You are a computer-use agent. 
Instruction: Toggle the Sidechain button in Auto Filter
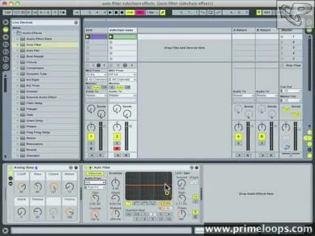pyautogui.click(x=94, y=173)
